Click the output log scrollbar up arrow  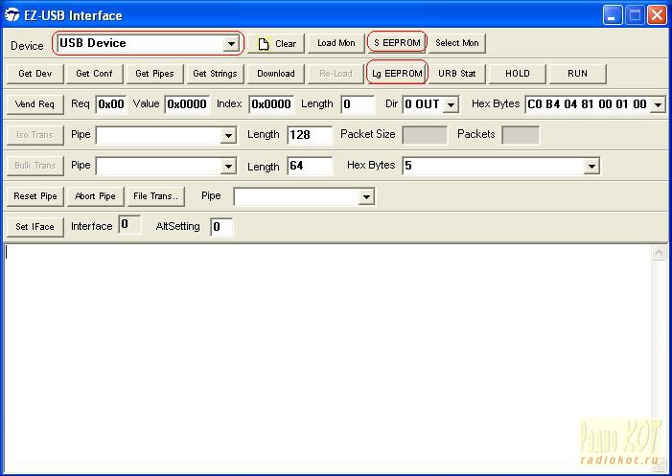[x=659, y=253]
